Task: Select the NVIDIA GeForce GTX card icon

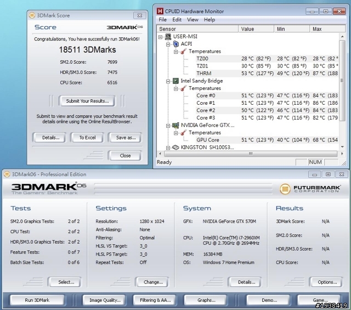Action: point(175,125)
